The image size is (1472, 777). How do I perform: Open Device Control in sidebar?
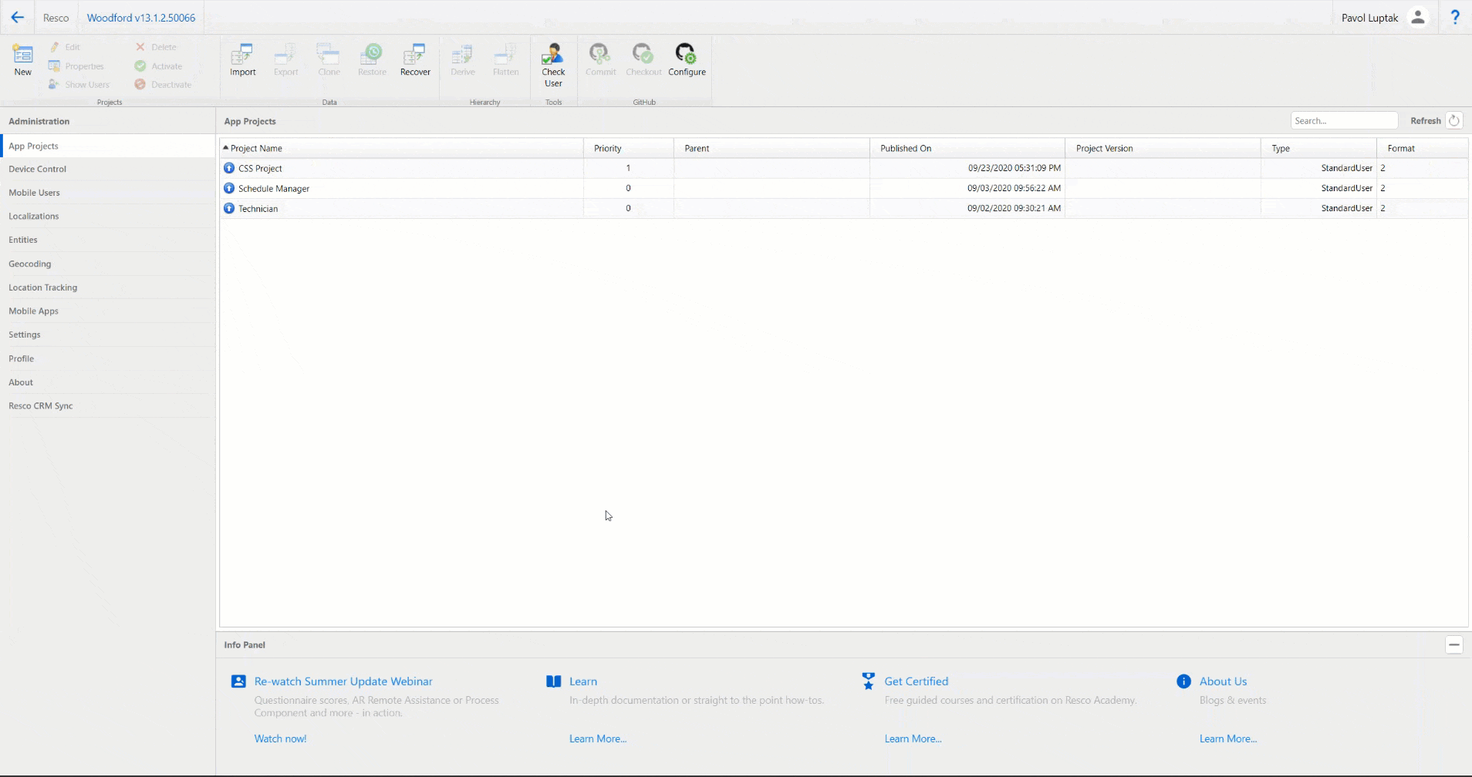click(x=108, y=169)
